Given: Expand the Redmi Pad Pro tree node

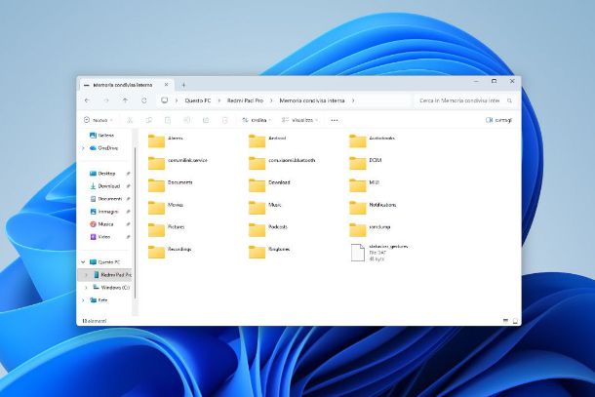Looking at the screenshot, I should click(x=86, y=274).
